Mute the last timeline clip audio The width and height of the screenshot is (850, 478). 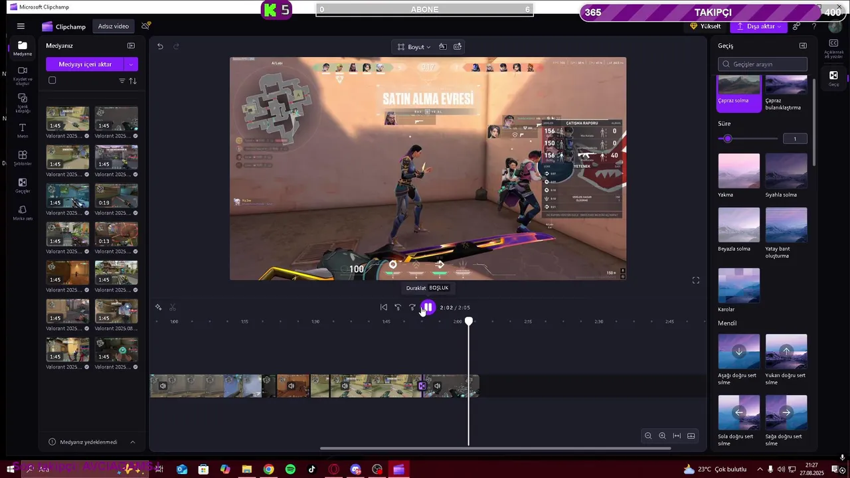click(437, 386)
